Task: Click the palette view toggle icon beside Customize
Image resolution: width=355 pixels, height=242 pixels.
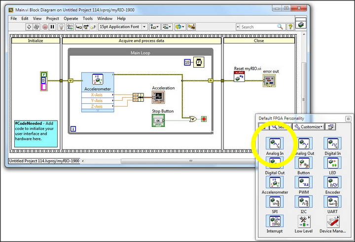Action: [x=330, y=127]
